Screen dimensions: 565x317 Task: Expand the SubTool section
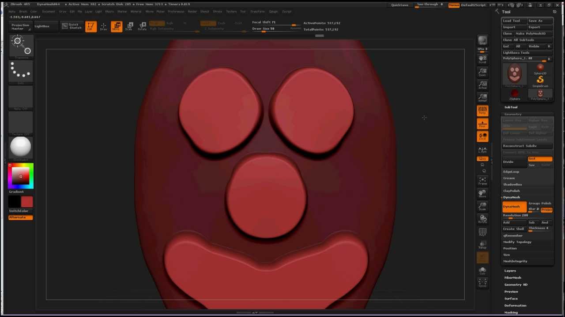click(x=511, y=107)
